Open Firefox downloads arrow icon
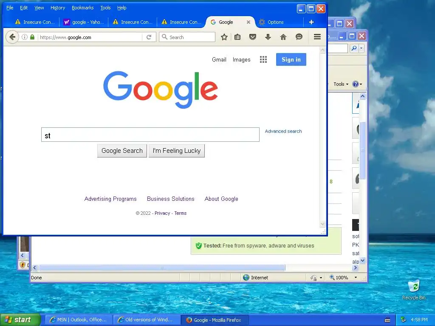 pos(268,37)
